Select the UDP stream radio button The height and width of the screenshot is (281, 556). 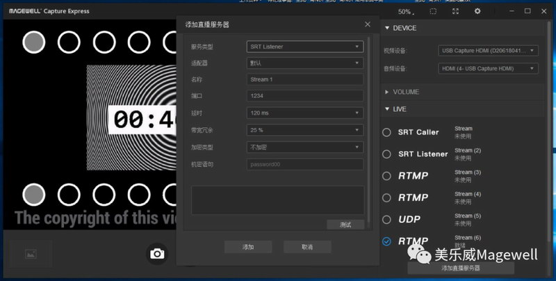tap(387, 219)
